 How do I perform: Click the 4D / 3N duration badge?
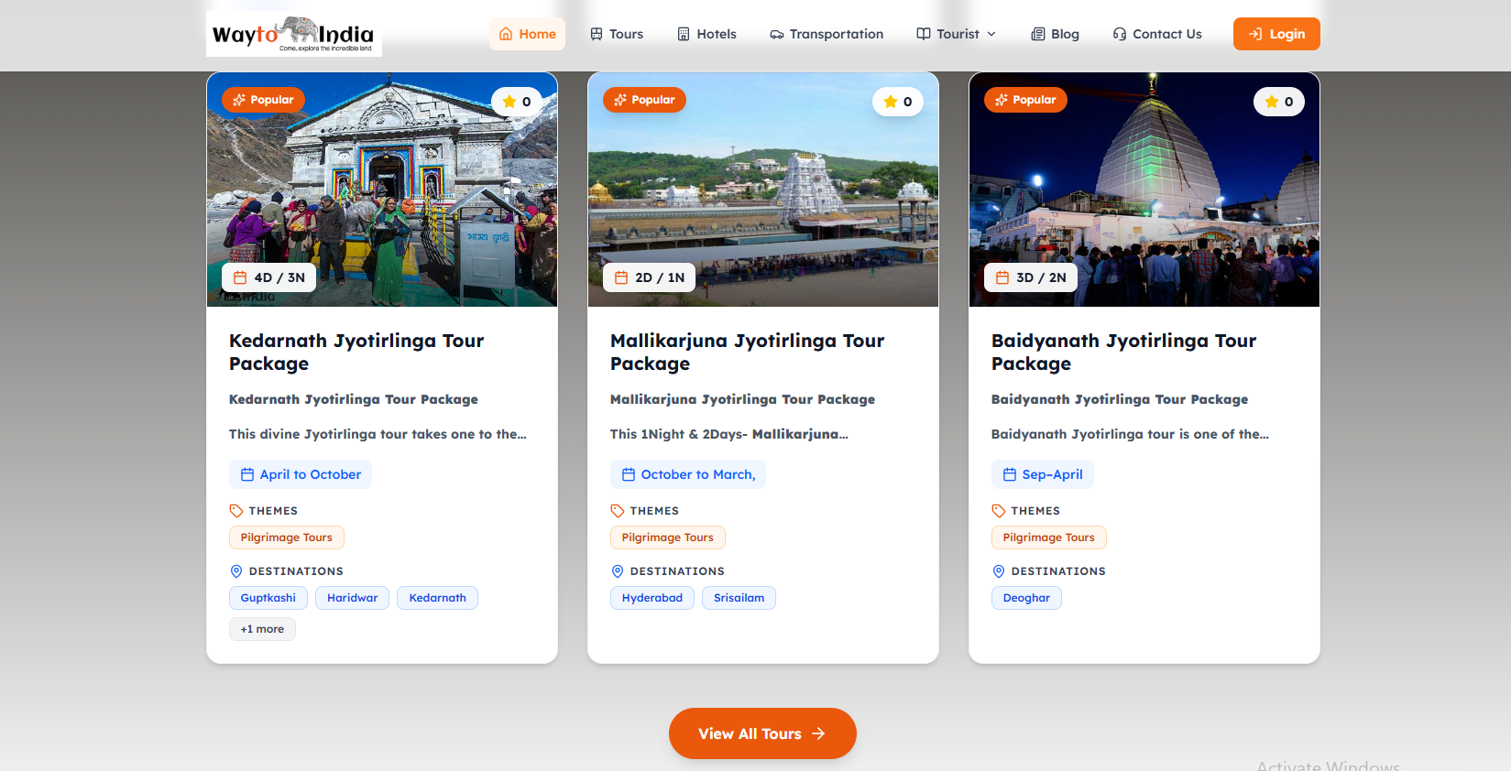click(x=268, y=277)
